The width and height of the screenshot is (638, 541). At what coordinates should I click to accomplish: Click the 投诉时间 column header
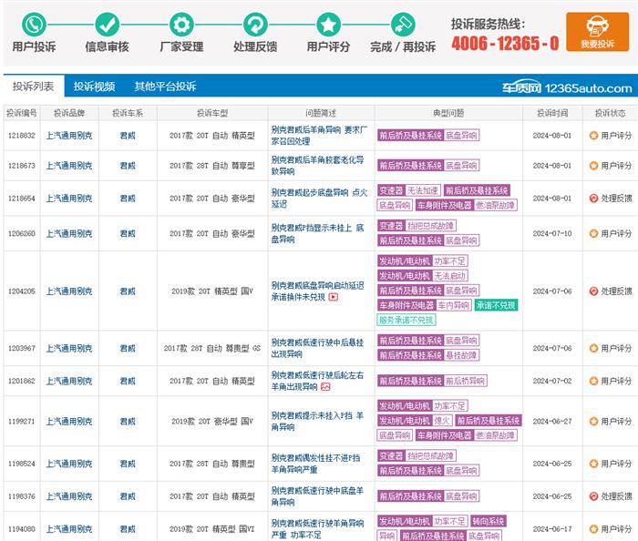pyautogui.click(x=552, y=113)
